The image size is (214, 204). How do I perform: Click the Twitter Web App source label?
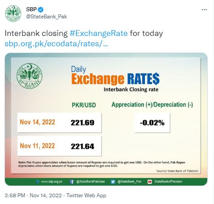point(86,195)
